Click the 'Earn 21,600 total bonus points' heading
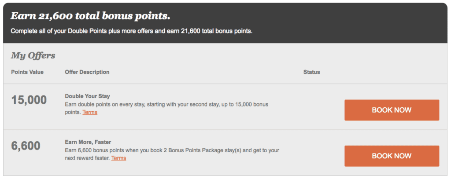Viewport: 451px width, 179px height. pyautogui.click(x=90, y=16)
